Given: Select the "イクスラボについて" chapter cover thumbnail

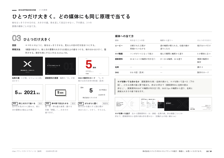Looking at the screenshot, I should coord(60,66).
